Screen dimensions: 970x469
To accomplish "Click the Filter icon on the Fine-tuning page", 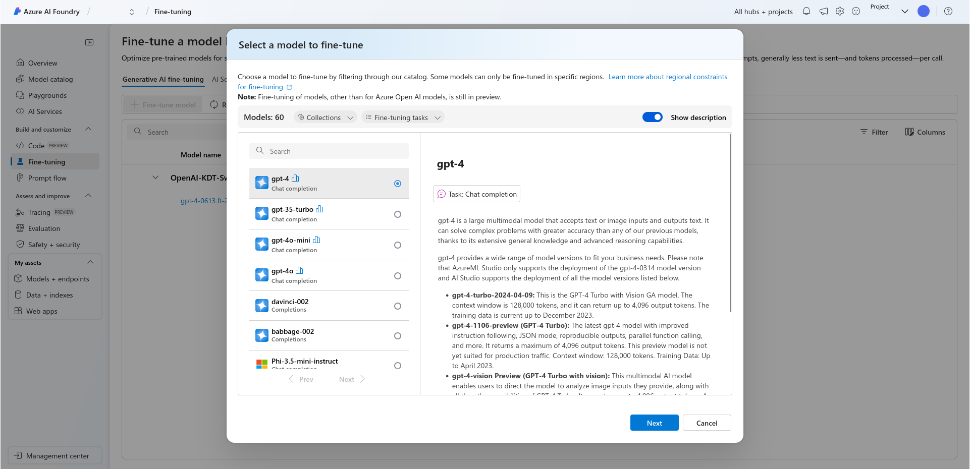I will coord(864,132).
